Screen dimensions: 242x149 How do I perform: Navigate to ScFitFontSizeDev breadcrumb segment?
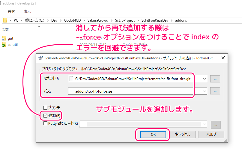(155, 20)
